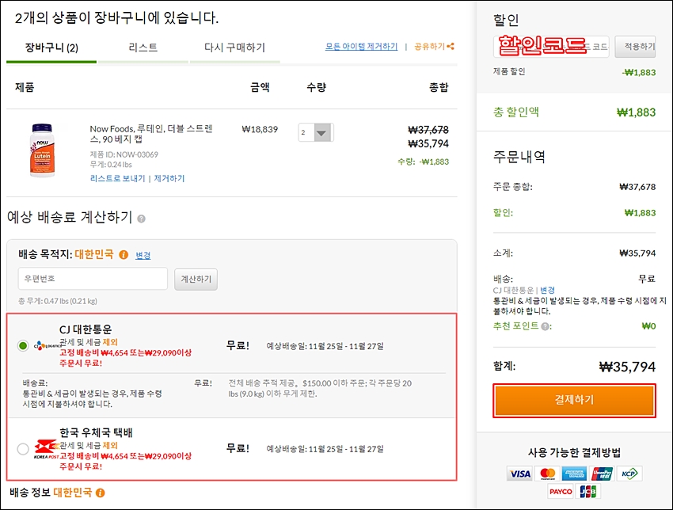The height and width of the screenshot is (510, 673).
Task: Click 제거하기 to remove the Lutein item
Action: 169,178
